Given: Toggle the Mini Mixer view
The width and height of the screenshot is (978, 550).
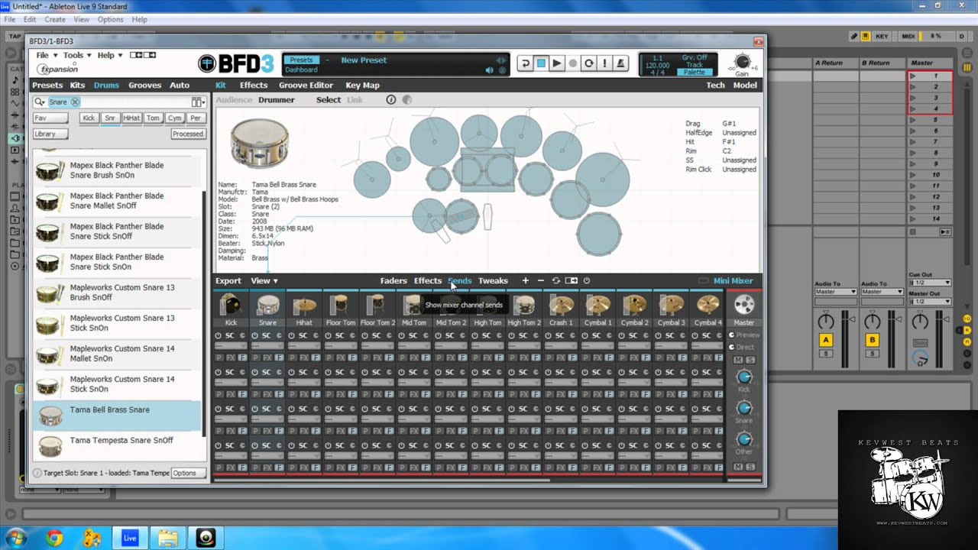Looking at the screenshot, I should (x=733, y=281).
